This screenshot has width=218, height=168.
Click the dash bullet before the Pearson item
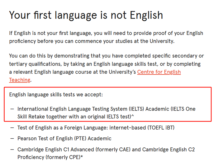[x=12, y=138]
